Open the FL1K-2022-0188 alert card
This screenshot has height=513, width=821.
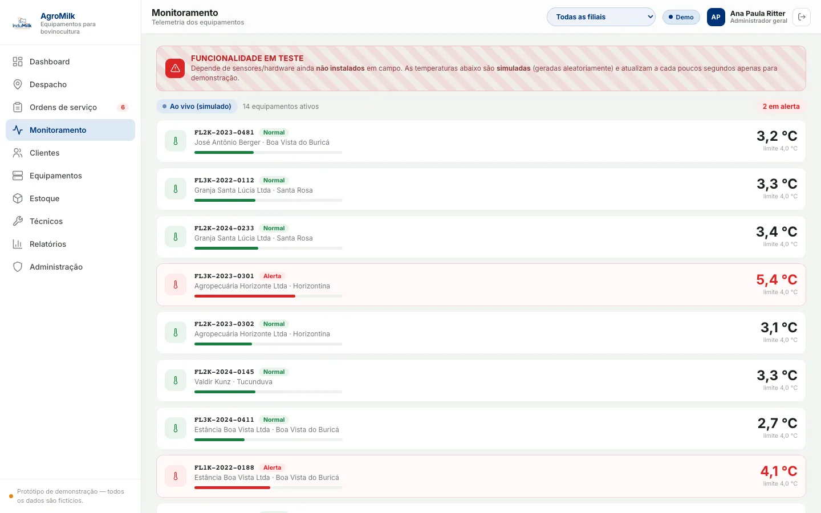[x=481, y=476]
